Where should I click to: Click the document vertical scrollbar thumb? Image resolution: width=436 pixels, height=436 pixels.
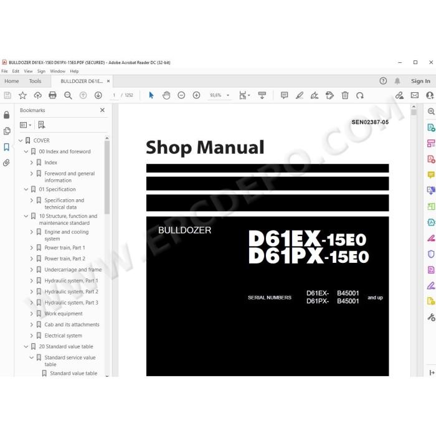(x=414, y=113)
